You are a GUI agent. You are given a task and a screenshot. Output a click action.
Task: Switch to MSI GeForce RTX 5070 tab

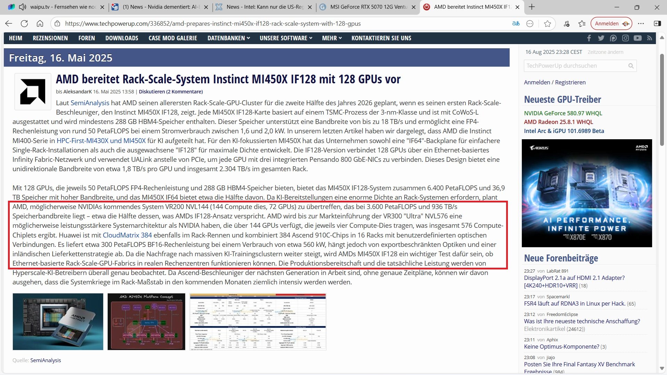click(x=368, y=7)
